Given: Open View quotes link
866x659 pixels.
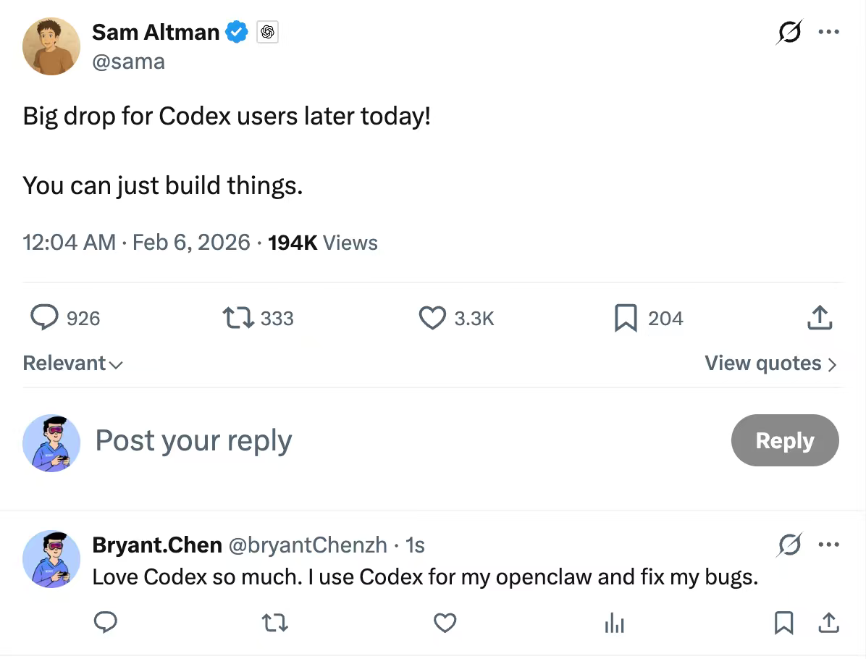Looking at the screenshot, I should [x=770, y=364].
